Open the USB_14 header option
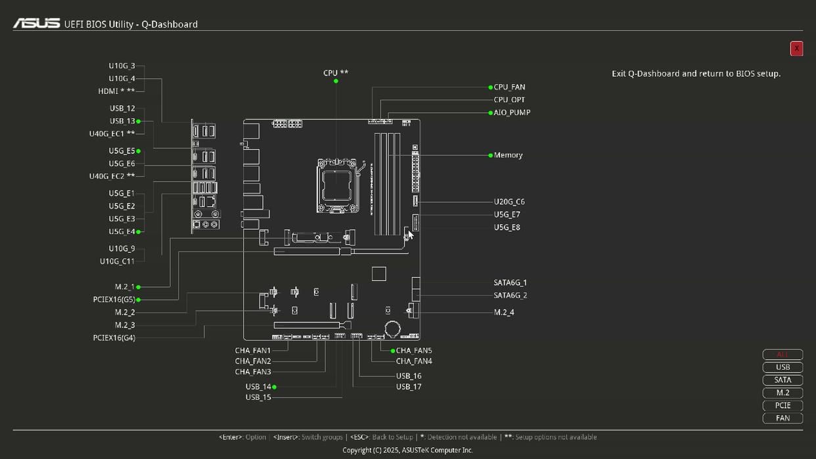This screenshot has height=459, width=816. (258, 387)
